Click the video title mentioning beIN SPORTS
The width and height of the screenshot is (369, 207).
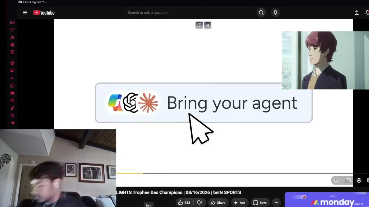click(x=179, y=192)
